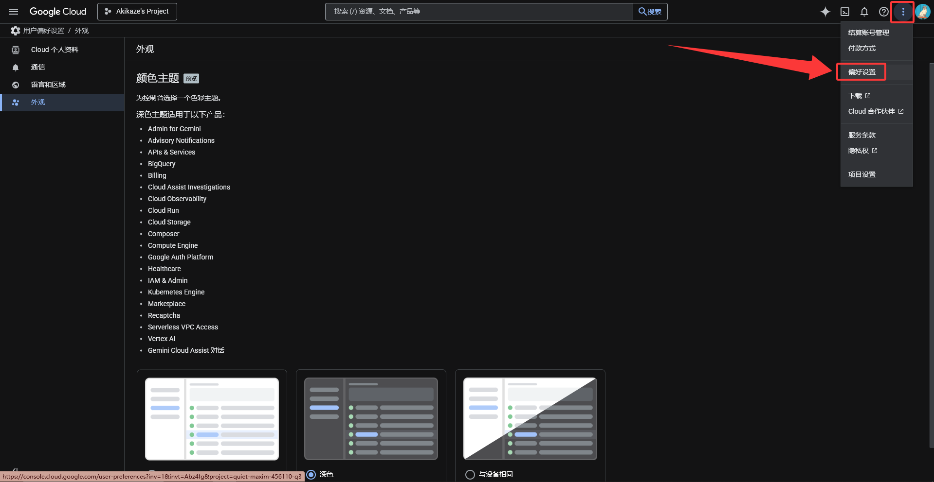Select the 深色 radio button
The image size is (934, 482).
[311, 474]
